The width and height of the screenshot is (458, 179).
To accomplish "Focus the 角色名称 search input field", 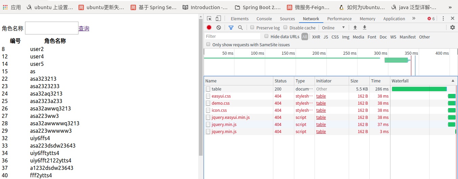I will click(x=52, y=28).
